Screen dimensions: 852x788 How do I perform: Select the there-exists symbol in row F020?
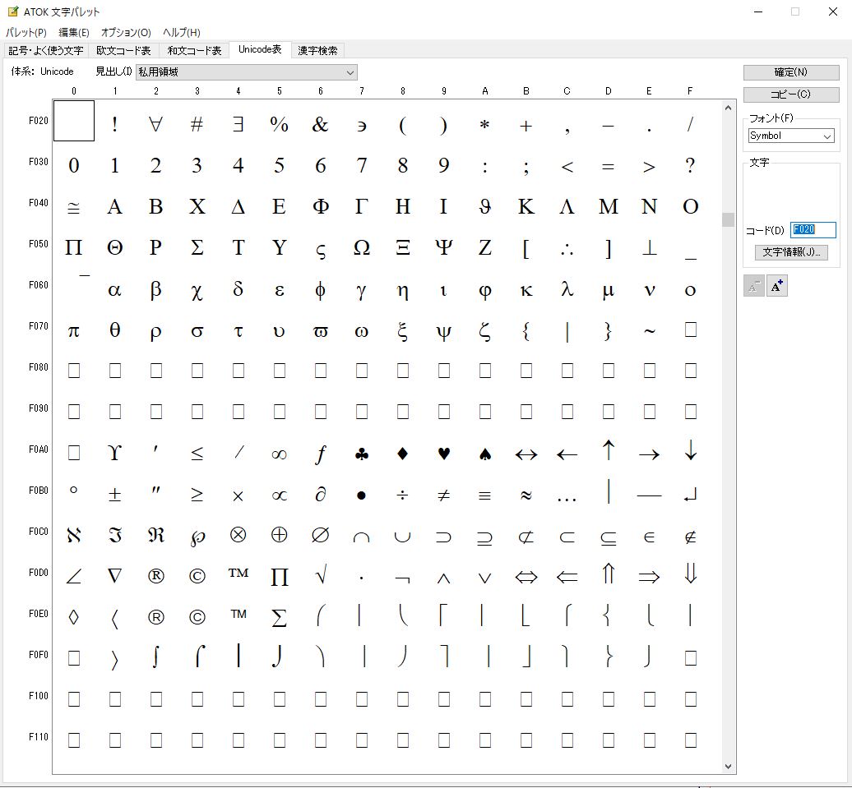[x=238, y=125]
